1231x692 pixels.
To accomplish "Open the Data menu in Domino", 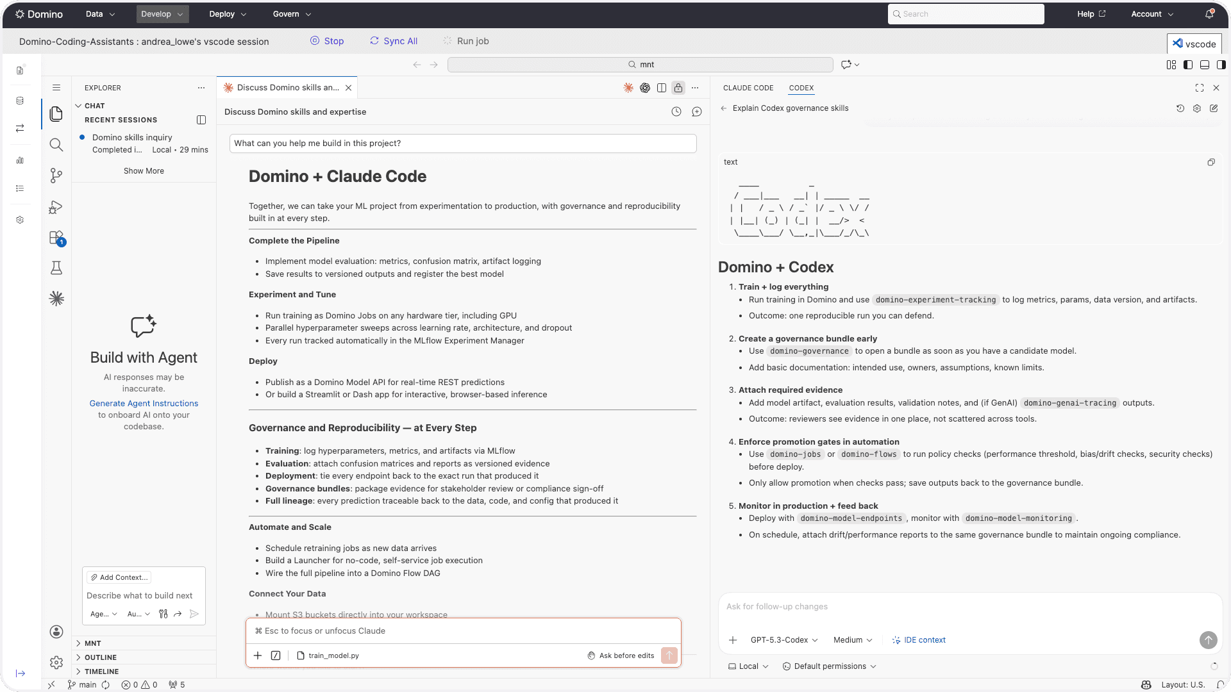I will coord(101,14).
